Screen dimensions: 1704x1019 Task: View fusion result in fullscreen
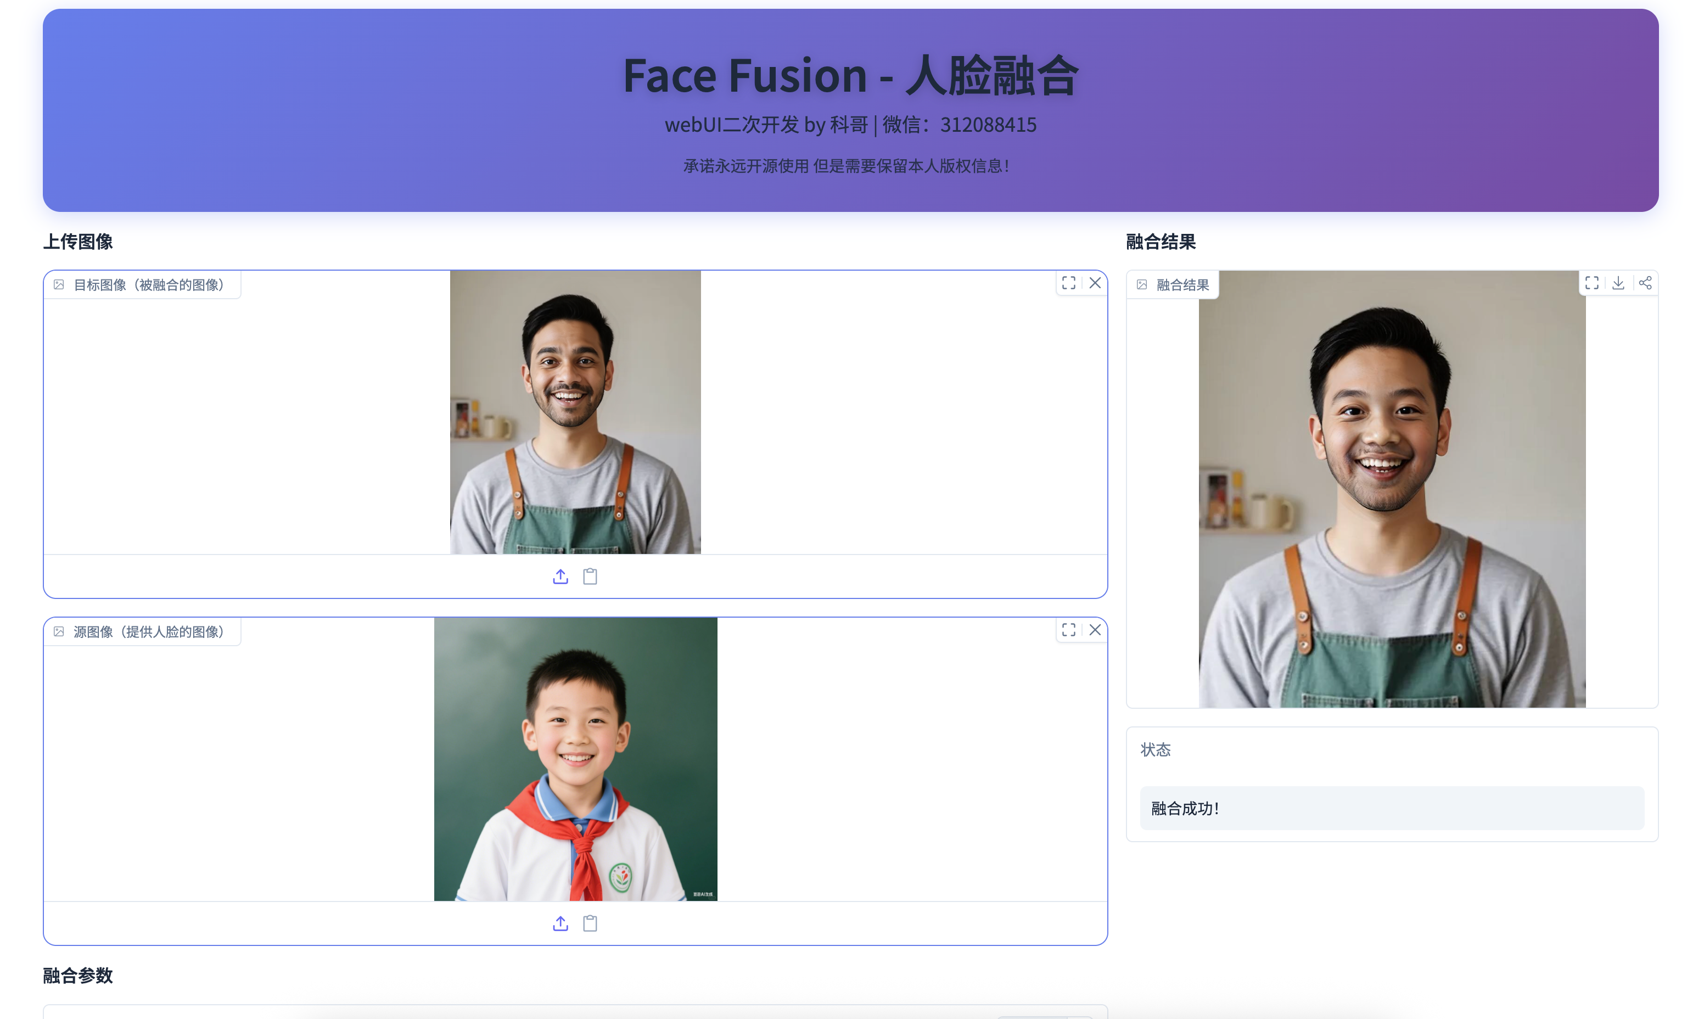(1592, 282)
